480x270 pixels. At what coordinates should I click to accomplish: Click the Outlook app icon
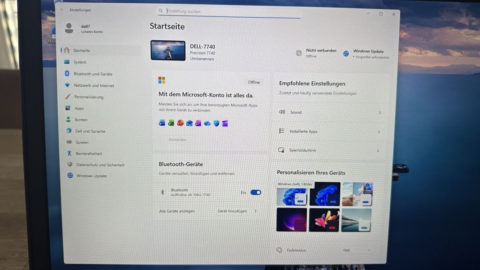189,123
